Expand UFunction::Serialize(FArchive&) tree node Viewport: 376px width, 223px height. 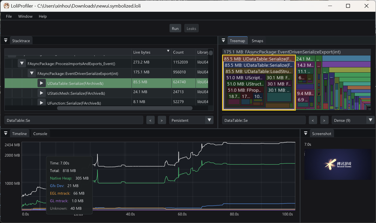pyautogui.click(x=41, y=103)
